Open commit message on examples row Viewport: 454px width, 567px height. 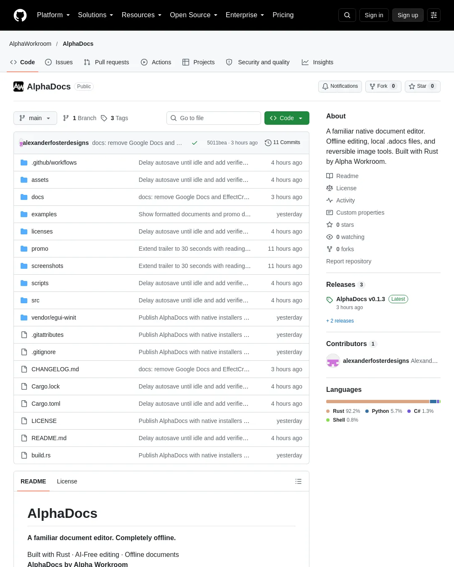coord(195,214)
